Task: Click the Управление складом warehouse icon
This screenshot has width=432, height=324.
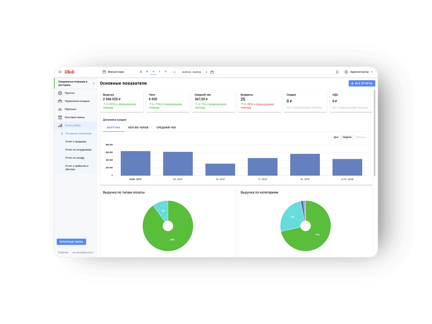Action: pos(60,101)
